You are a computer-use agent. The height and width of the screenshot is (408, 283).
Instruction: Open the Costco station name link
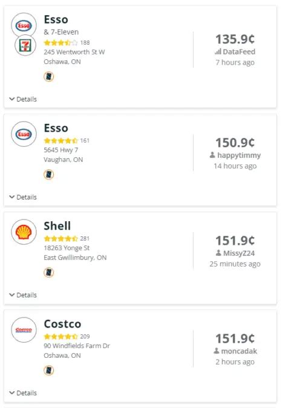pos(62,324)
